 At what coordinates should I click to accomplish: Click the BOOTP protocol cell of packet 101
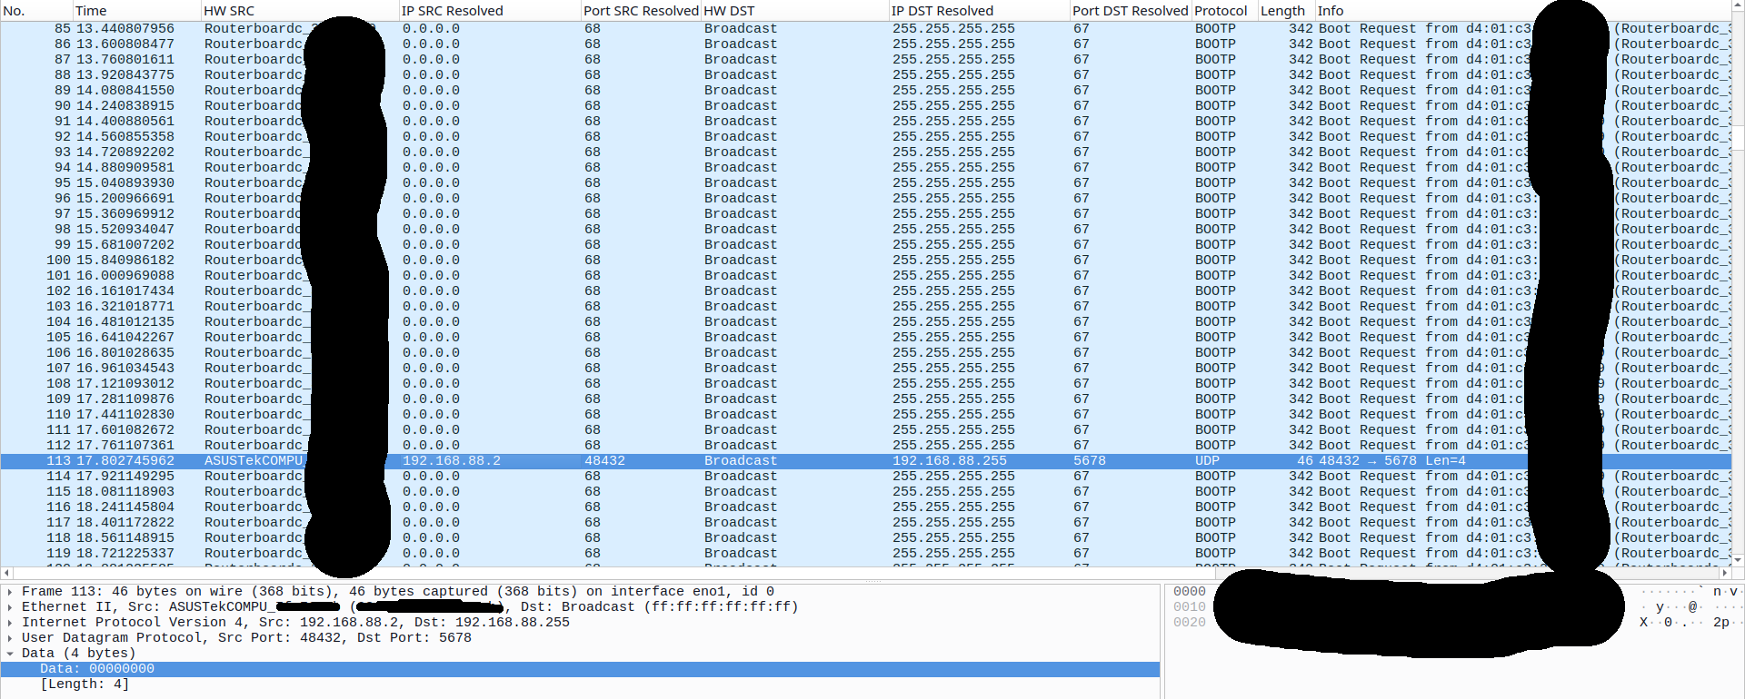pyautogui.click(x=1215, y=276)
